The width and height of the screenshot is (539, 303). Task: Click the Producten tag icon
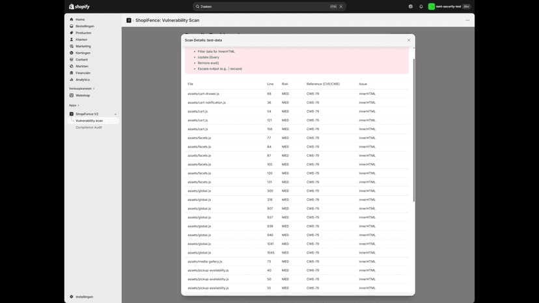(x=72, y=33)
